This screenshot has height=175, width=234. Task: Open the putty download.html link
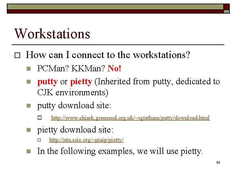[x=130, y=118]
